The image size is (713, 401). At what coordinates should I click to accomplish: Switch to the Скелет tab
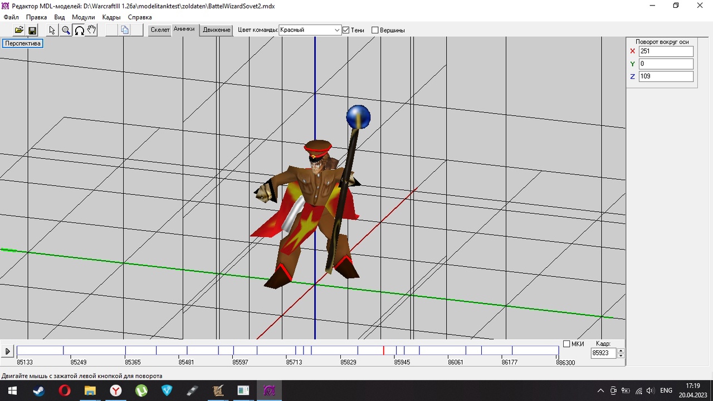click(160, 30)
